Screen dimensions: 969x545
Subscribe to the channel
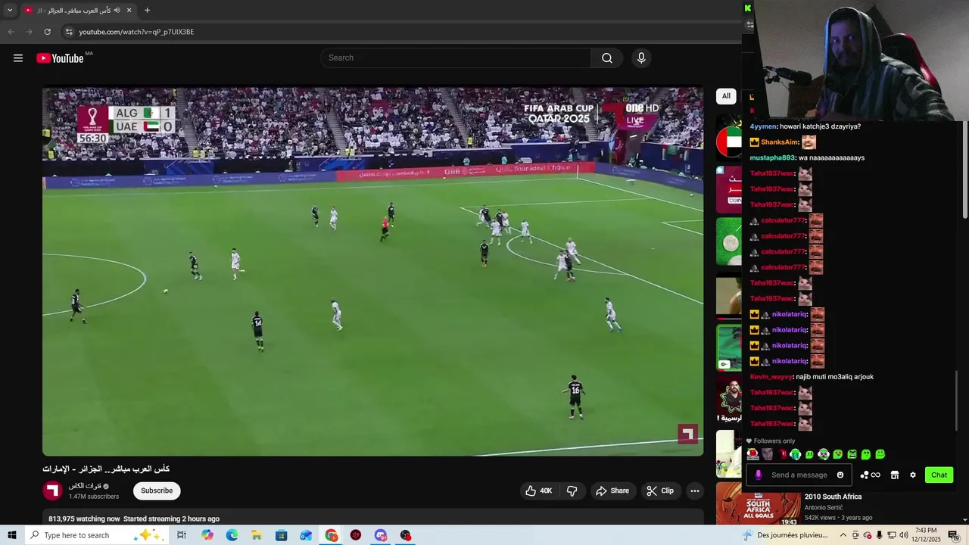pyautogui.click(x=157, y=490)
